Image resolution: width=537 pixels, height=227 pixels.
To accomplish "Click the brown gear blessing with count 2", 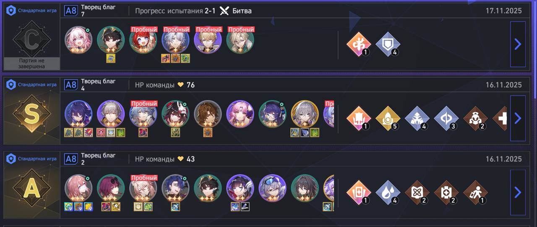I will [x=446, y=192].
